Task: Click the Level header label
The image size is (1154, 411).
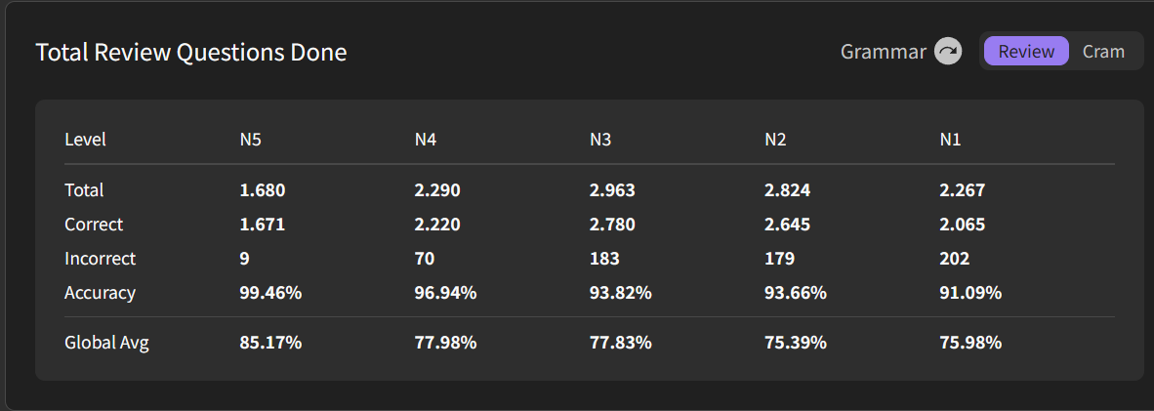Action: (85, 140)
